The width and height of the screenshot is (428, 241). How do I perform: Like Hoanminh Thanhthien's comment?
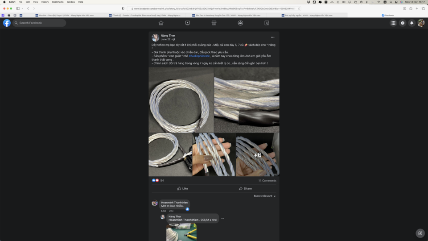(164, 211)
